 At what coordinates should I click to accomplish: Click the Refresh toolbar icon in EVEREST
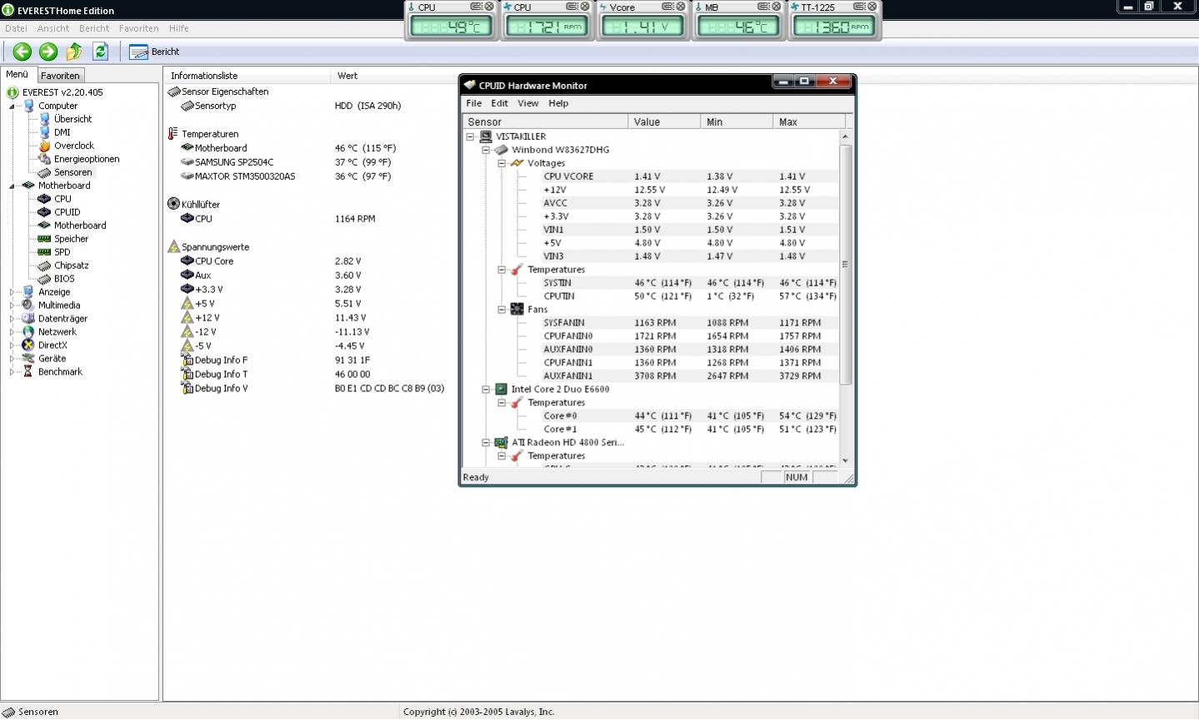[100, 52]
